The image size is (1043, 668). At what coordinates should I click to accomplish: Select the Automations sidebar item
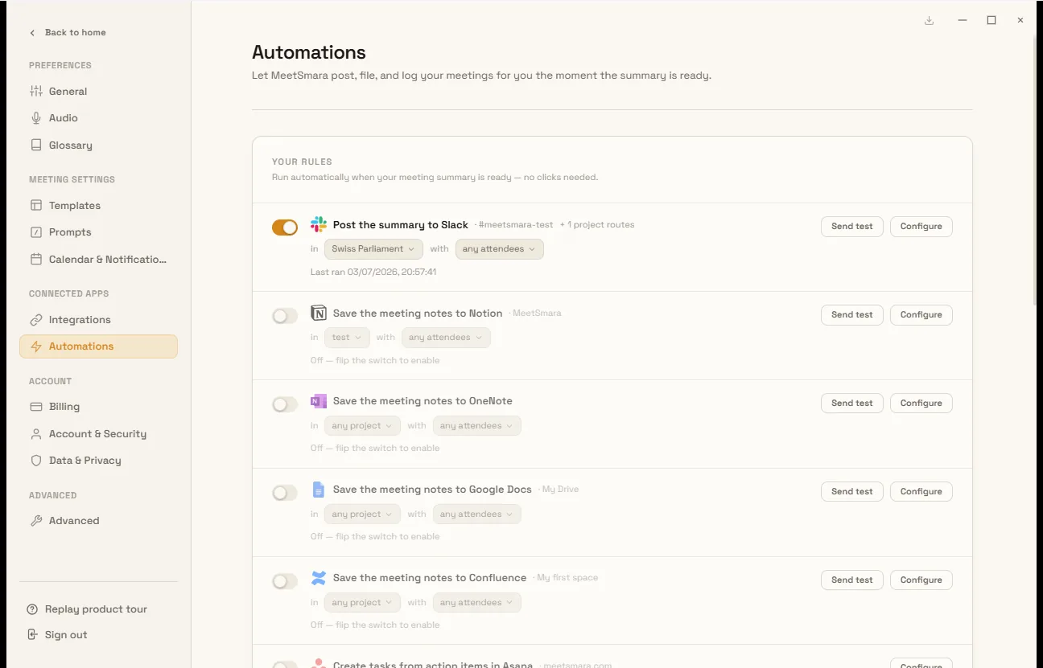tap(98, 346)
